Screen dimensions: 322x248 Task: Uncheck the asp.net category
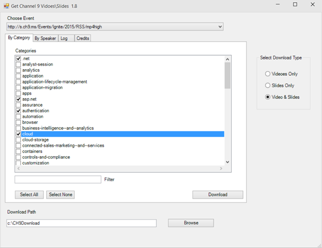coord(18,99)
